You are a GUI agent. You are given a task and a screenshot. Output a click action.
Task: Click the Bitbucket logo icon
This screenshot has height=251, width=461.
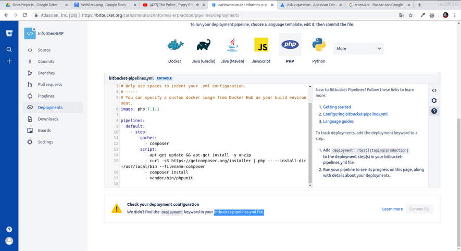coord(9,33)
